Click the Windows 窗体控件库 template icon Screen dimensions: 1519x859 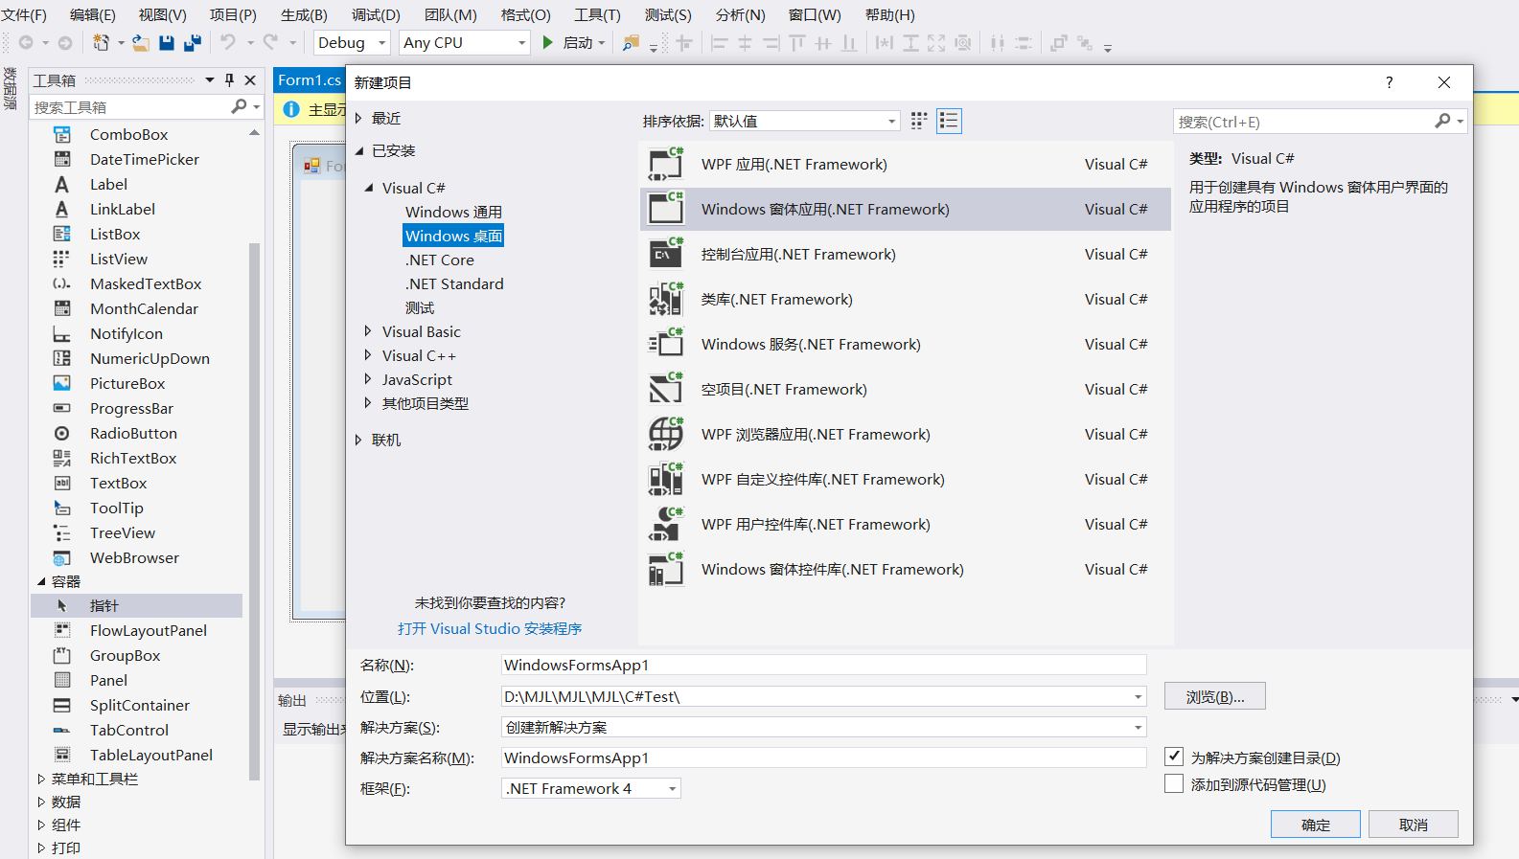(x=666, y=569)
